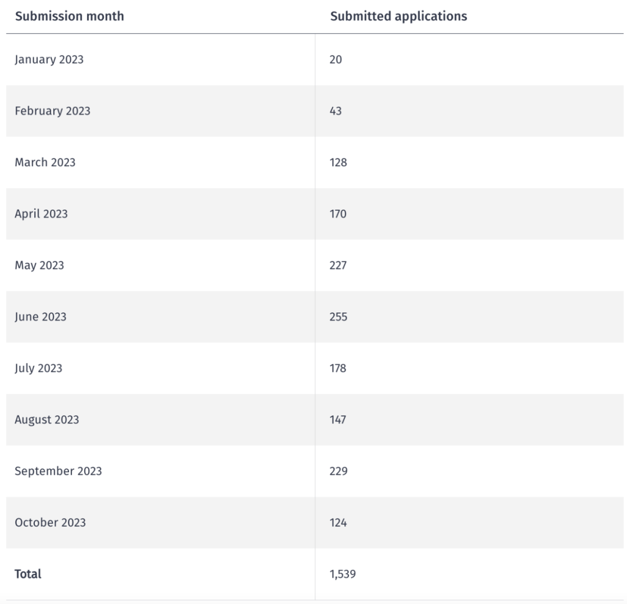Select the February 2023 cell
This screenshot has height=604, width=627.
point(52,111)
